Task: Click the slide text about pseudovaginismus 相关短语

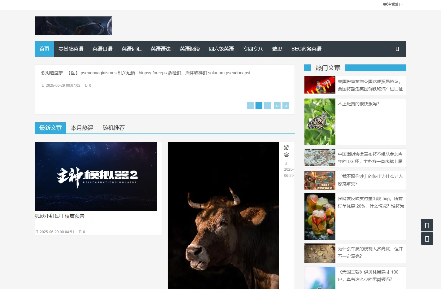Action: tap(148, 73)
